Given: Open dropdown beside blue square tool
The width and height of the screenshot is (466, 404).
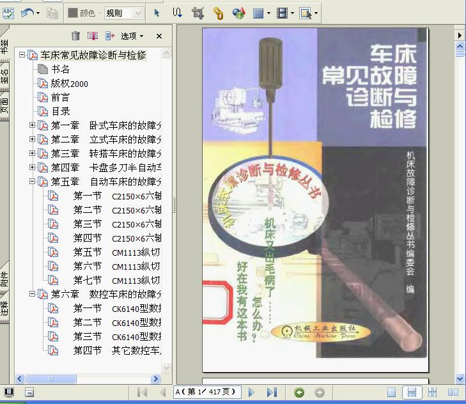Looking at the screenshot, I should [268, 13].
